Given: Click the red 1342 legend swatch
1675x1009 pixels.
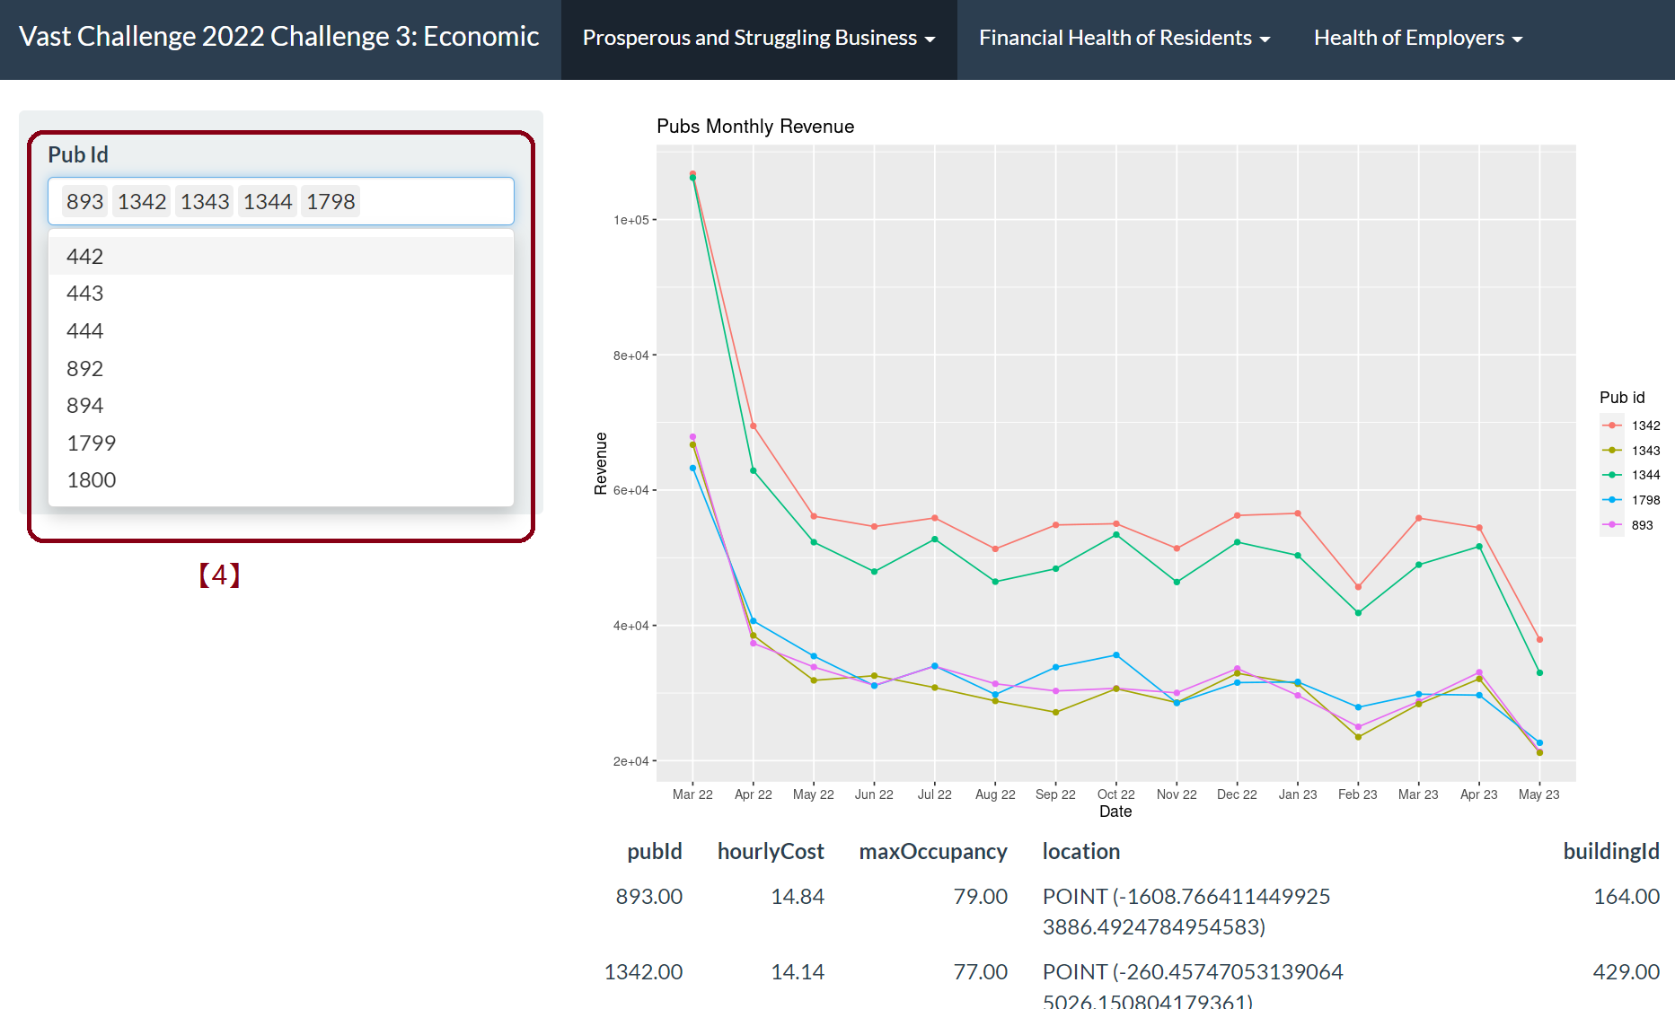Looking at the screenshot, I should tap(1612, 426).
